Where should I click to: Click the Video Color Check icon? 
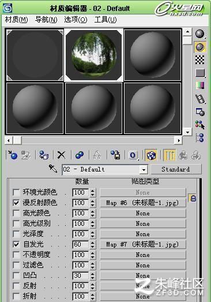pyautogui.click(x=200, y=85)
